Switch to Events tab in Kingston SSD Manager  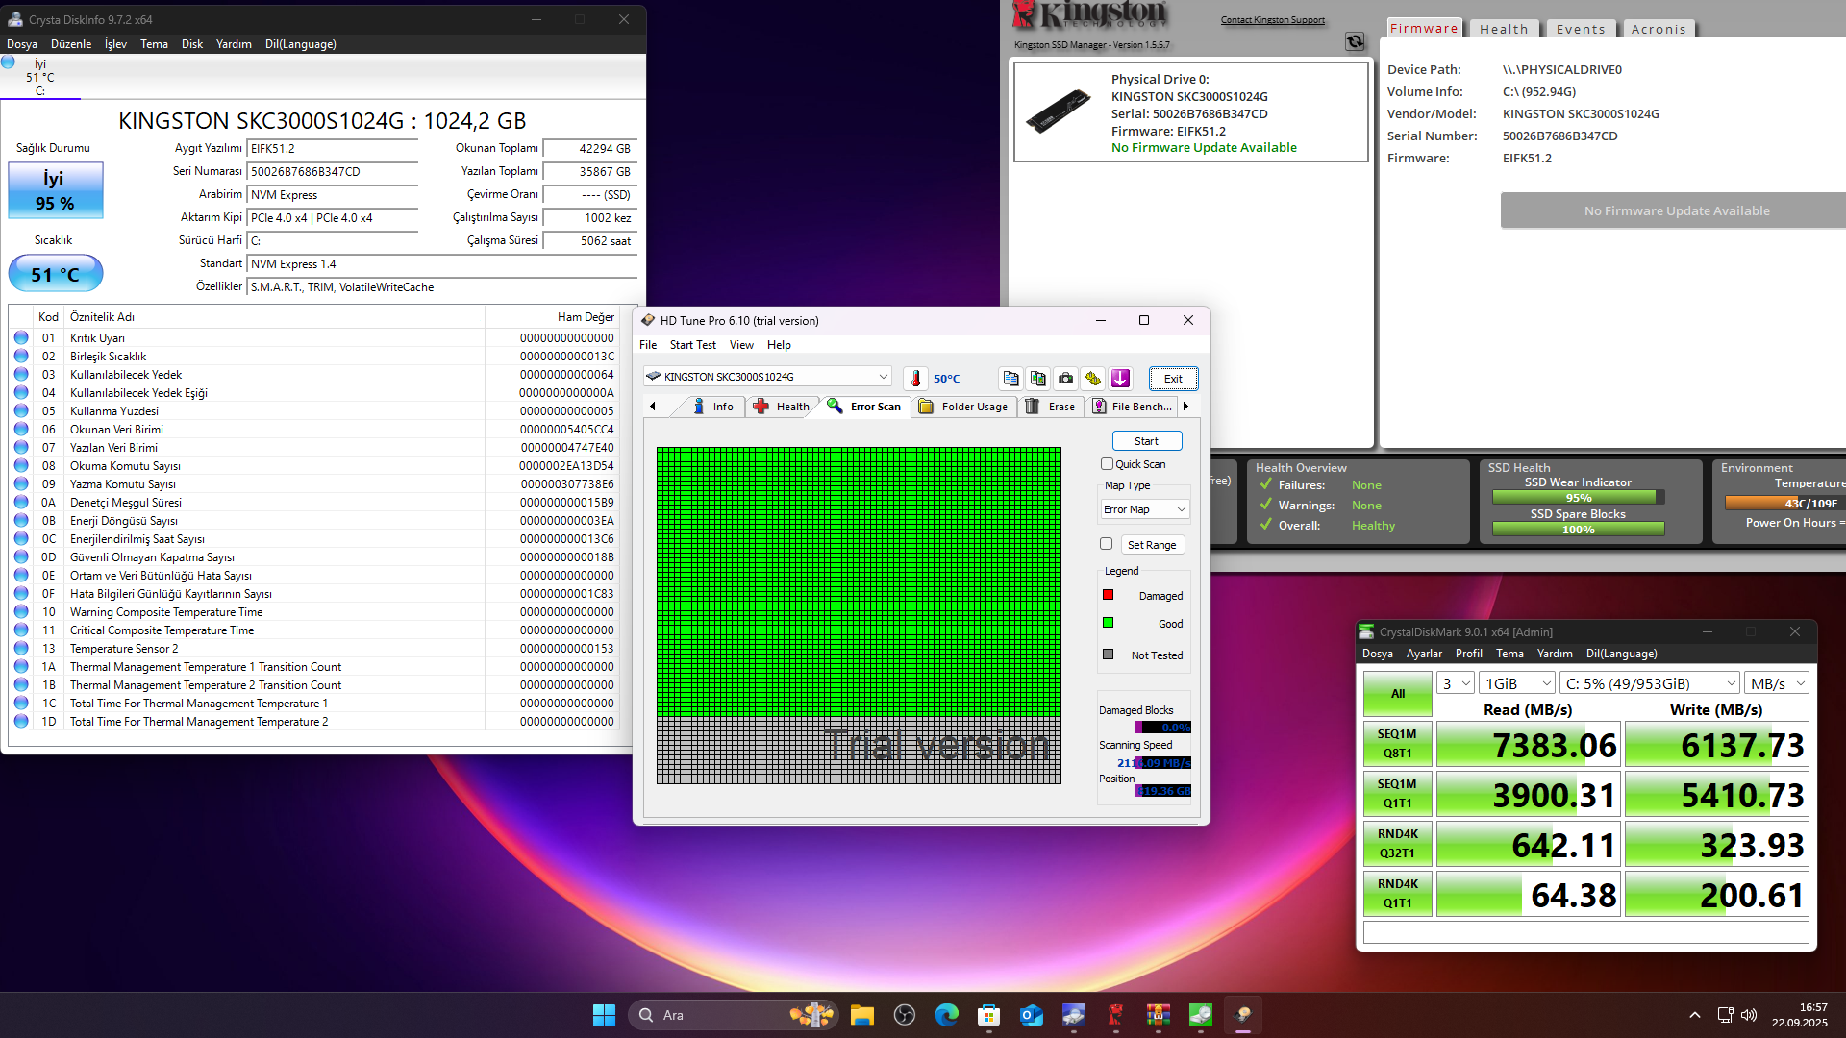coord(1581,29)
